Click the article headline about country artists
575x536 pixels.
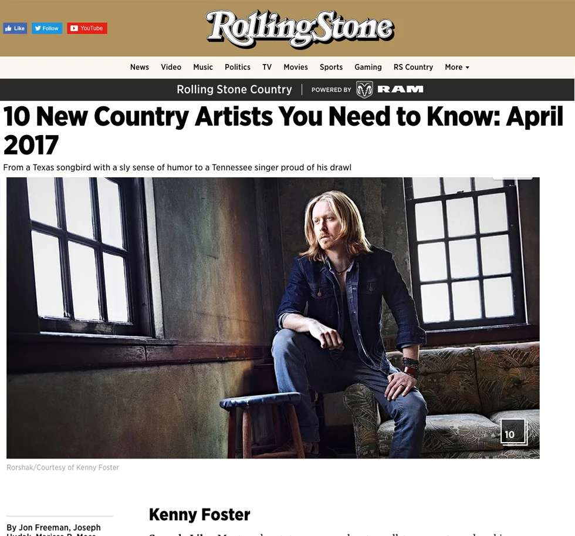click(x=283, y=130)
